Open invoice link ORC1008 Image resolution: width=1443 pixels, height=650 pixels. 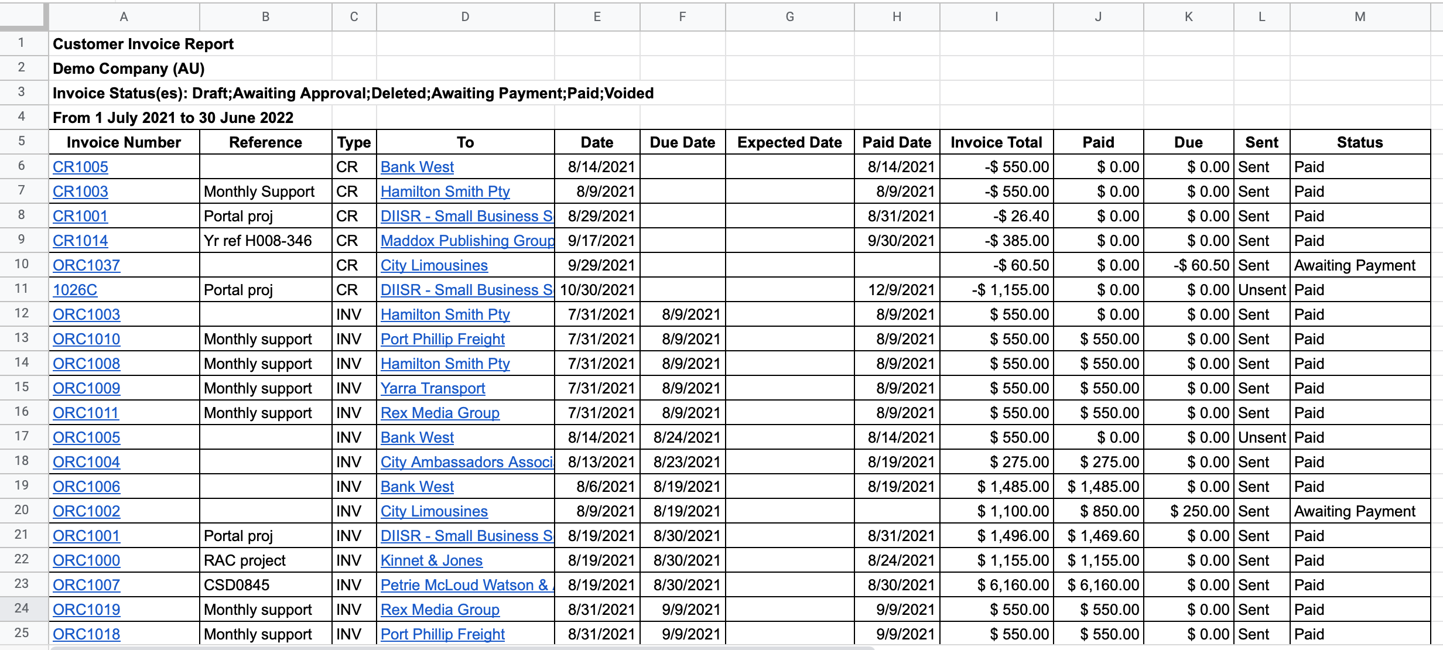(86, 364)
